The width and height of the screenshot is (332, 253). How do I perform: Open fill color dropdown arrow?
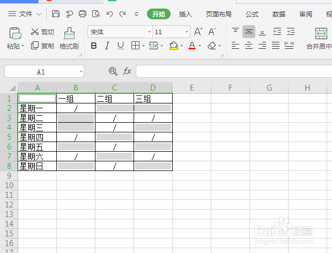point(181,46)
